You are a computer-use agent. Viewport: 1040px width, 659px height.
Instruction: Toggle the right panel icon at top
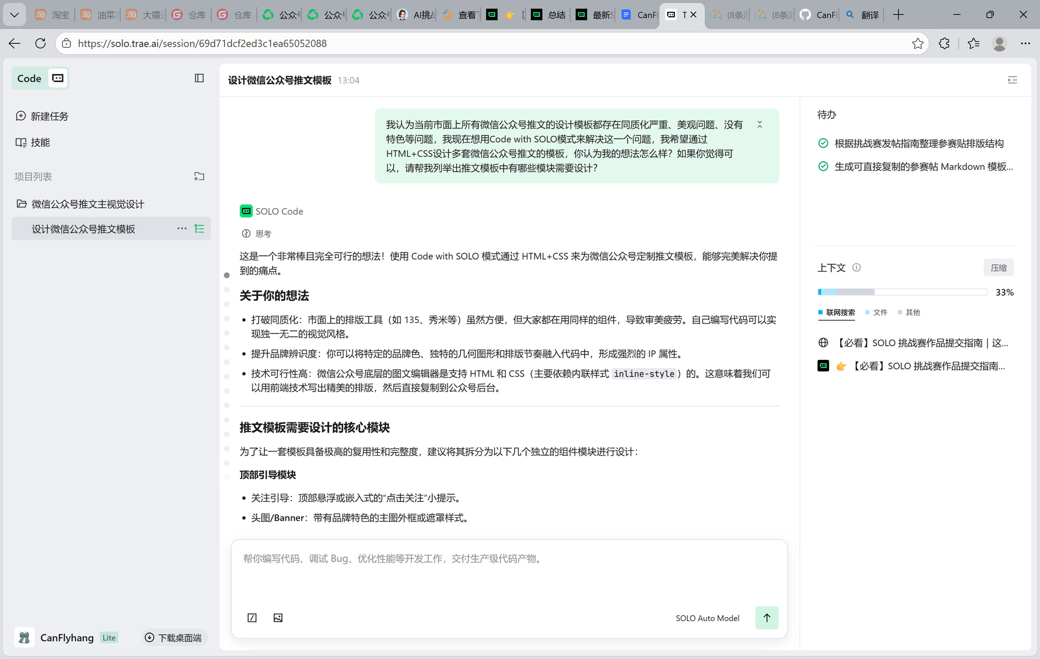tap(1012, 80)
